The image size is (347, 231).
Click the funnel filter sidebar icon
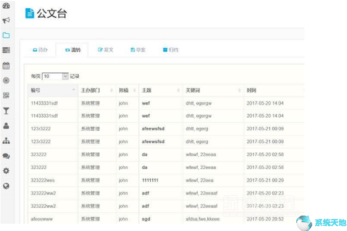click(6, 111)
